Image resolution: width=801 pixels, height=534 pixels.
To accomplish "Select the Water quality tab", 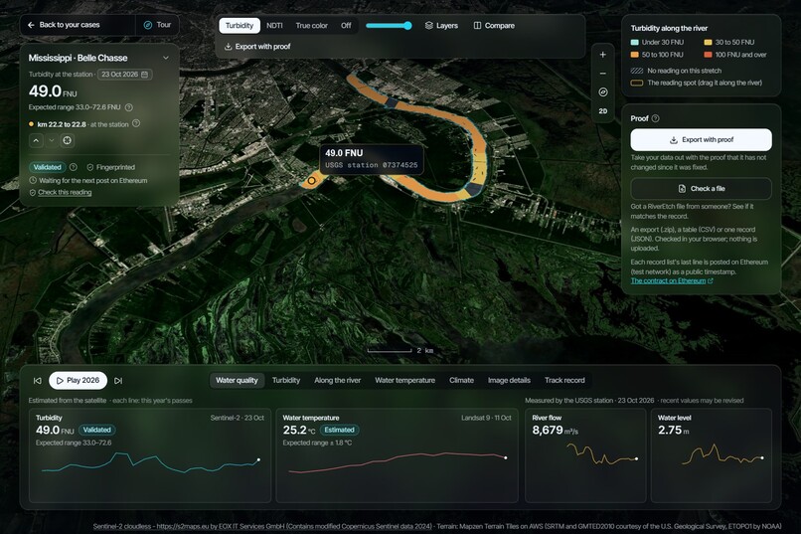I will tap(237, 380).
